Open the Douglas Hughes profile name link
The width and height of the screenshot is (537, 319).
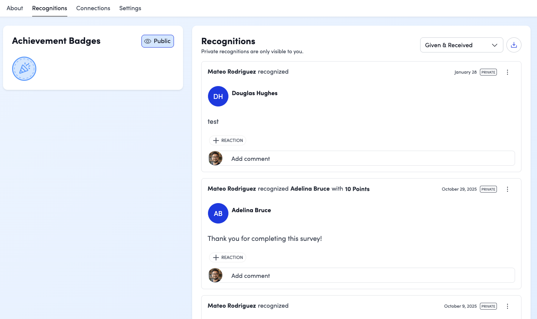click(255, 93)
